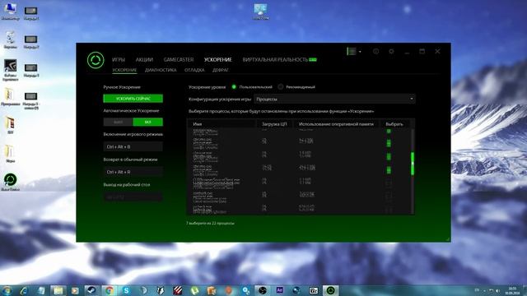Click the volume icon in the system tray
The width and height of the screenshot is (527, 296).
(x=497, y=290)
